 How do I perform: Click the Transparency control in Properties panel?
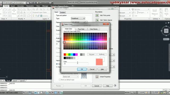pyautogui.click(x=143, y=13)
